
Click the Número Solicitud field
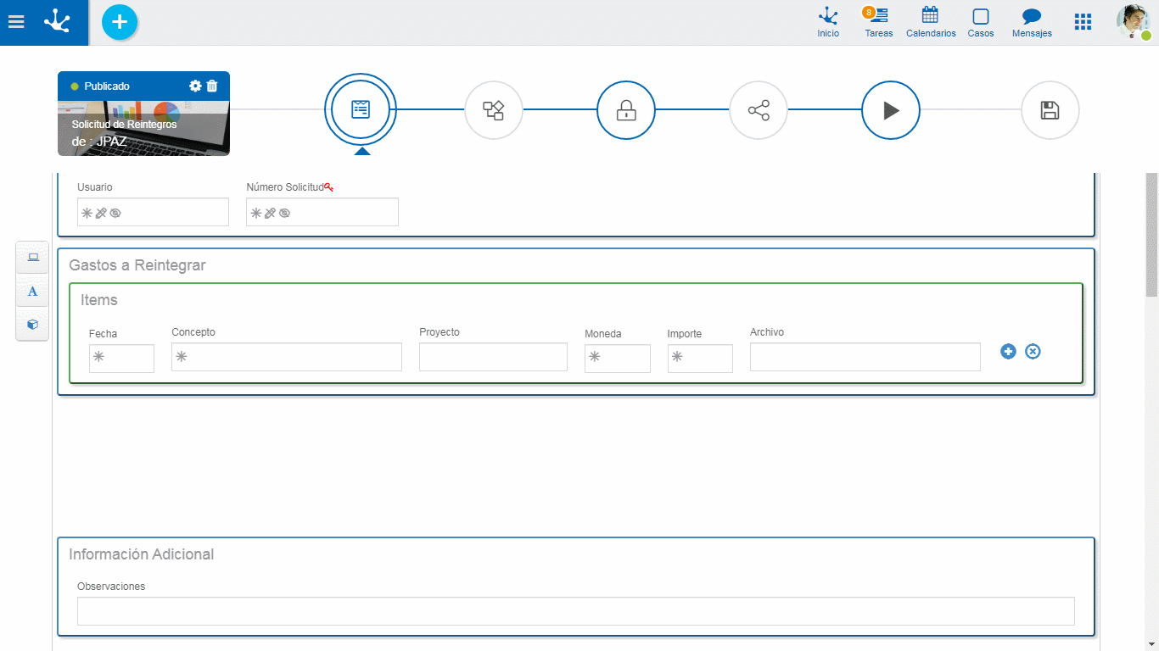[322, 212]
